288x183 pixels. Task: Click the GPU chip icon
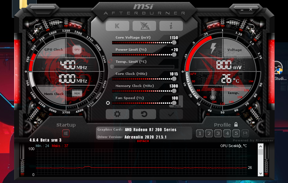click(x=77, y=49)
